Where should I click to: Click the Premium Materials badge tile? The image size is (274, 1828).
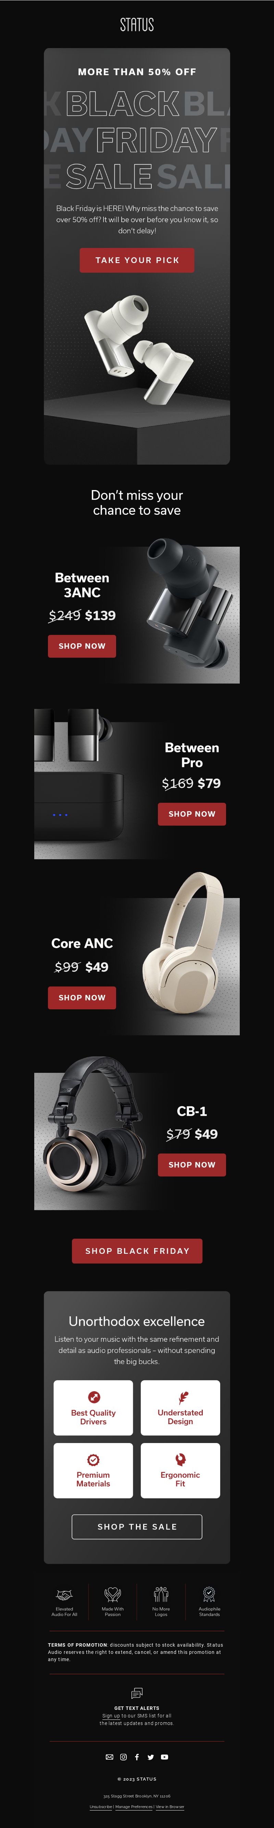[94, 1471]
